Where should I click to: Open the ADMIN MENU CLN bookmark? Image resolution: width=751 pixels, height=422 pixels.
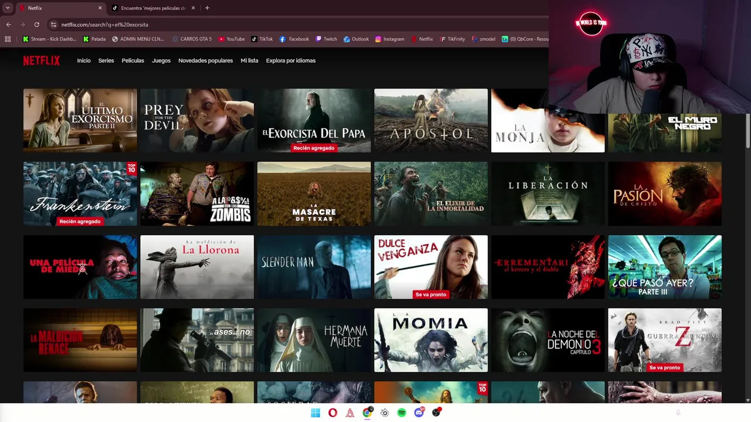click(138, 39)
